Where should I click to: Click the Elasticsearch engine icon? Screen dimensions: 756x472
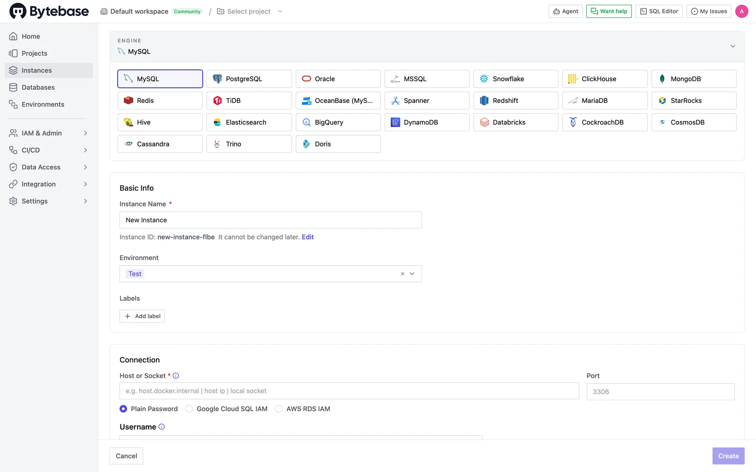tap(217, 122)
